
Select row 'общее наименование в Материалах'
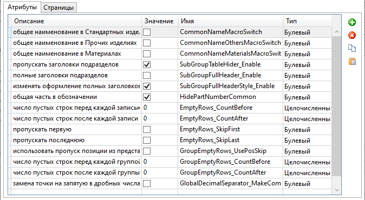coord(76,54)
